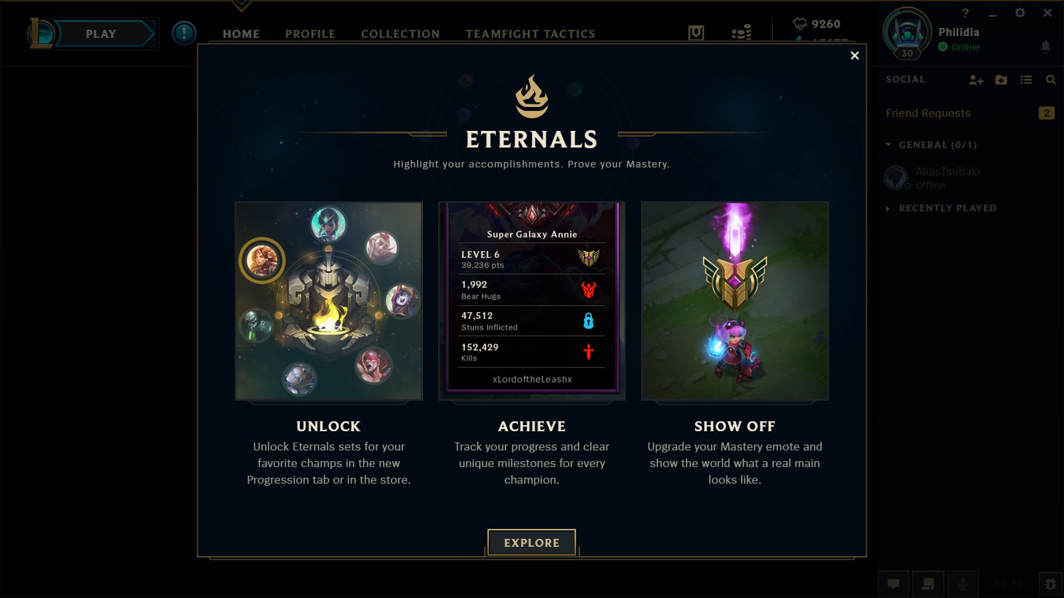The width and height of the screenshot is (1064, 598).
Task: Click the new folder icon in Social
Action: click(x=1001, y=80)
